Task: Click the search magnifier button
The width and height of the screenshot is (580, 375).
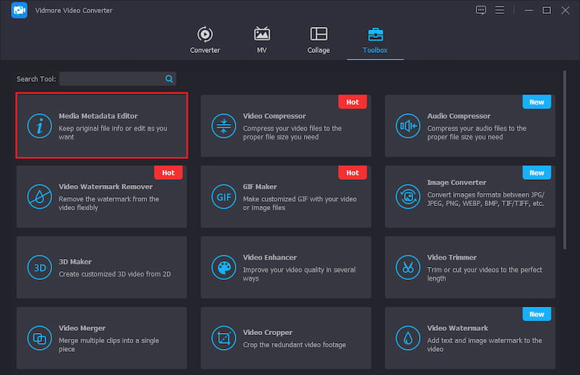Action: click(169, 78)
